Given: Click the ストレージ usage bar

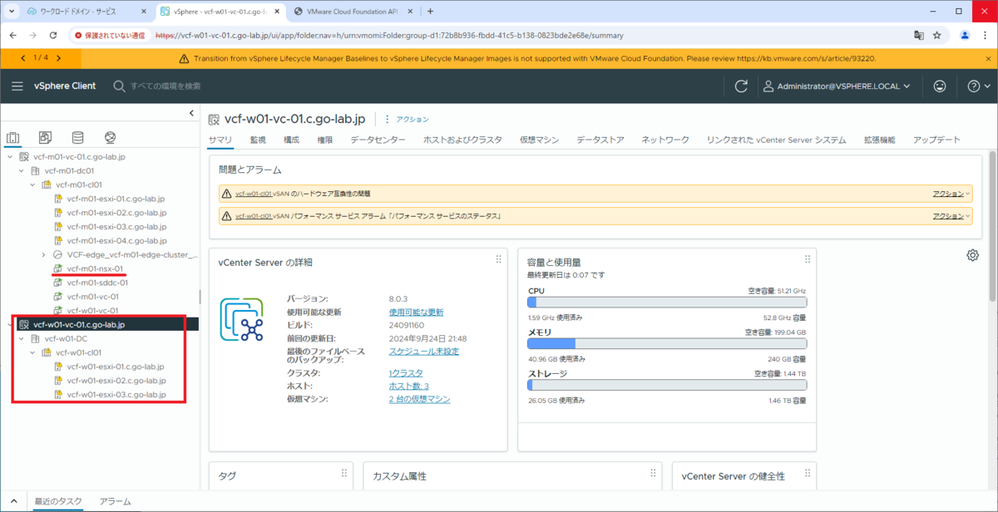Looking at the screenshot, I should click(666, 385).
